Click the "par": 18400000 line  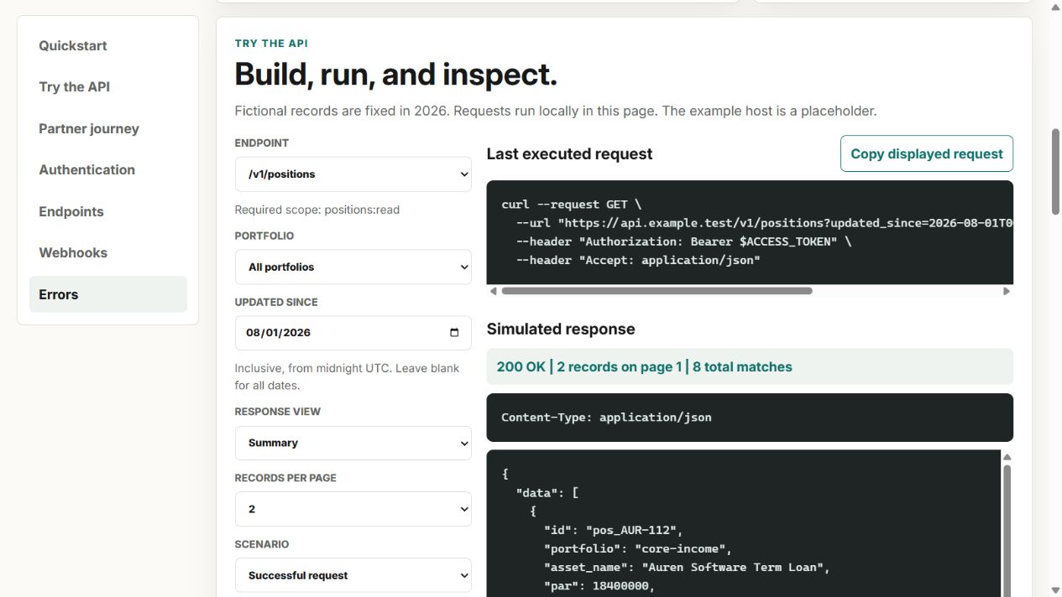point(599,586)
